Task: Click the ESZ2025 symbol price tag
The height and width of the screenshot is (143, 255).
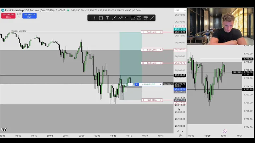Action: click(237, 72)
